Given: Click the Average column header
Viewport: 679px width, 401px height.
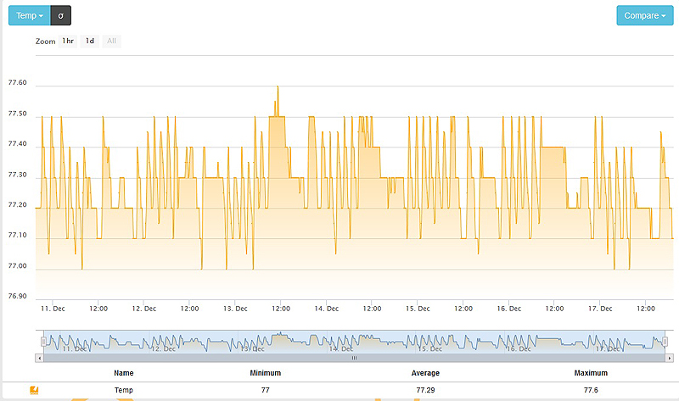Looking at the screenshot, I should click(425, 373).
